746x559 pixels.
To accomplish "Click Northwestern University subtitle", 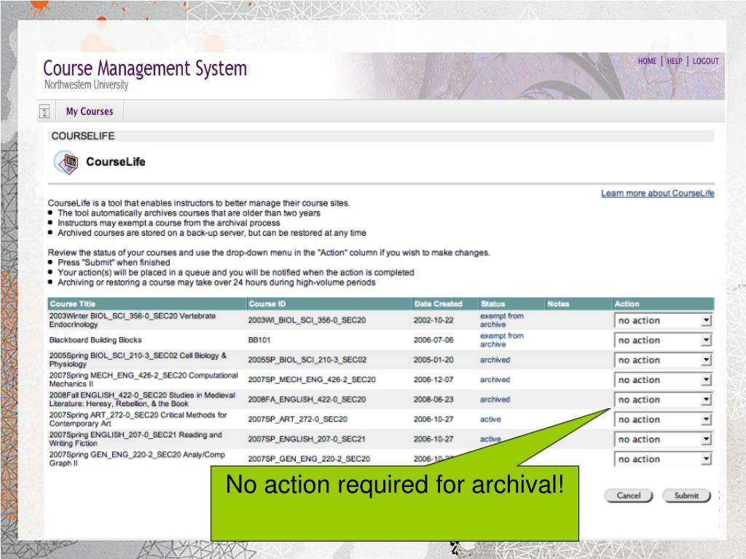I will click(86, 84).
